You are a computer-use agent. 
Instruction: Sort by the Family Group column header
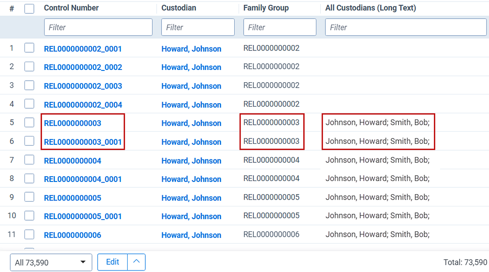266,8
